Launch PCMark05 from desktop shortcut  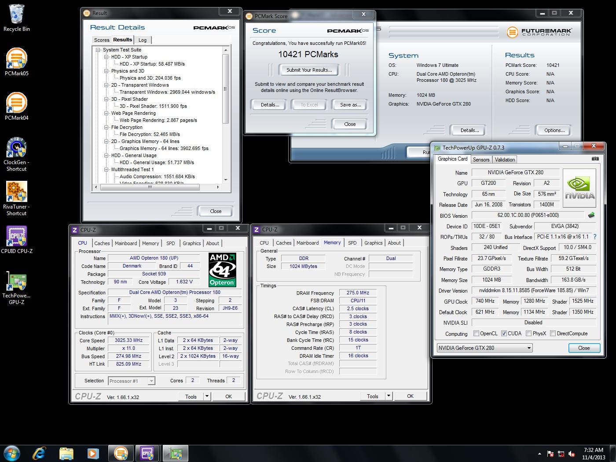coord(17,62)
